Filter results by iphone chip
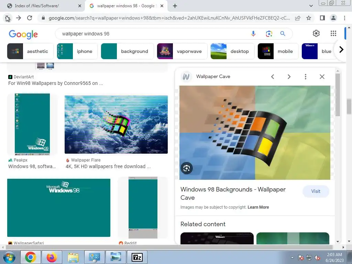The height and width of the screenshot is (264, 352). click(x=77, y=51)
